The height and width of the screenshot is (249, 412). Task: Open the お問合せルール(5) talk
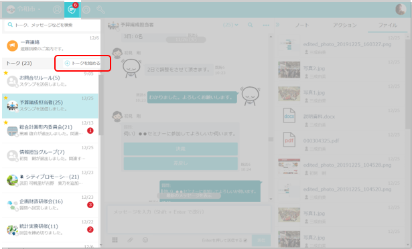[50, 81]
